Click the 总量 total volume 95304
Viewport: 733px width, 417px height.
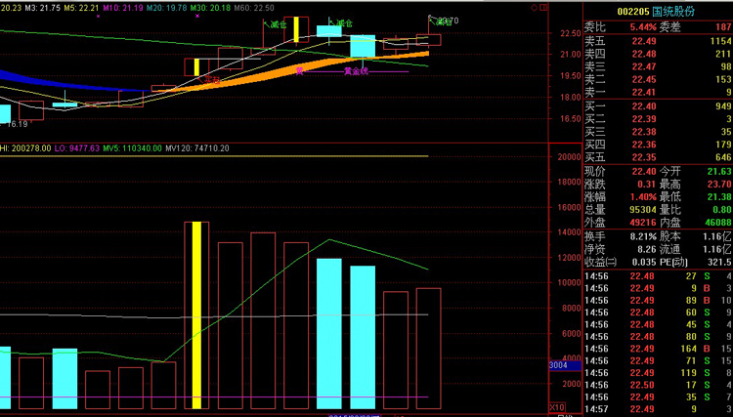[643, 210]
